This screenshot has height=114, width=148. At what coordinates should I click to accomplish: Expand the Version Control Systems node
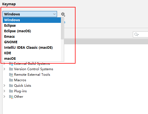(4, 69)
